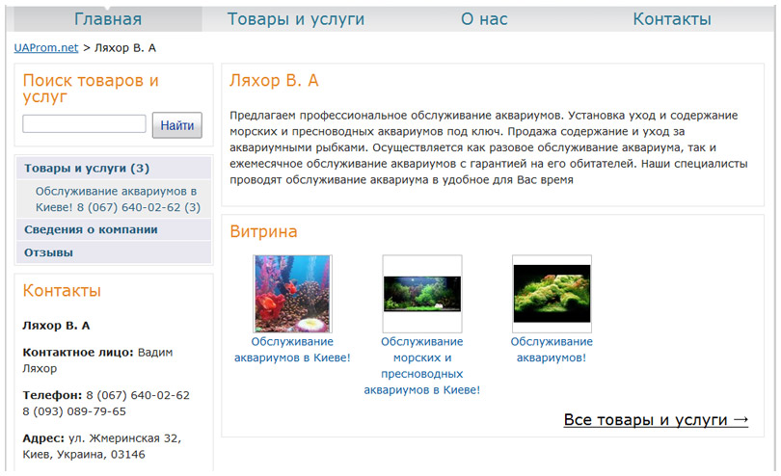
Task: Click the Ляхор В. А page heading
Action: (x=274, y=80)
